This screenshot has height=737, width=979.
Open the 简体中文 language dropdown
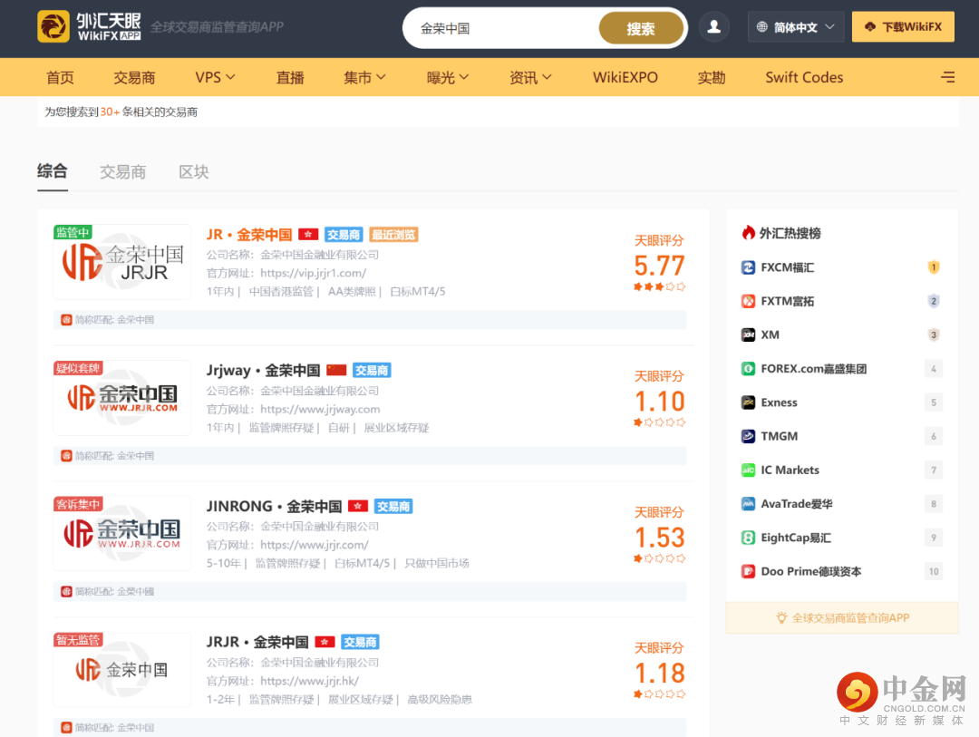pos(795,26)
